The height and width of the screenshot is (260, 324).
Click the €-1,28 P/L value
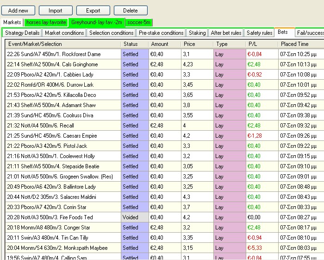point(255,136)
